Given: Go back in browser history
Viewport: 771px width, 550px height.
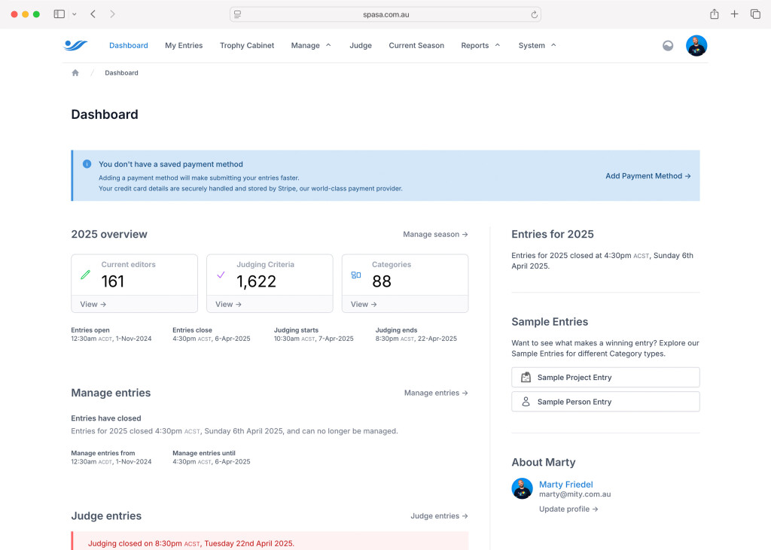Looking at the screenshot, I should pos(93,14).
